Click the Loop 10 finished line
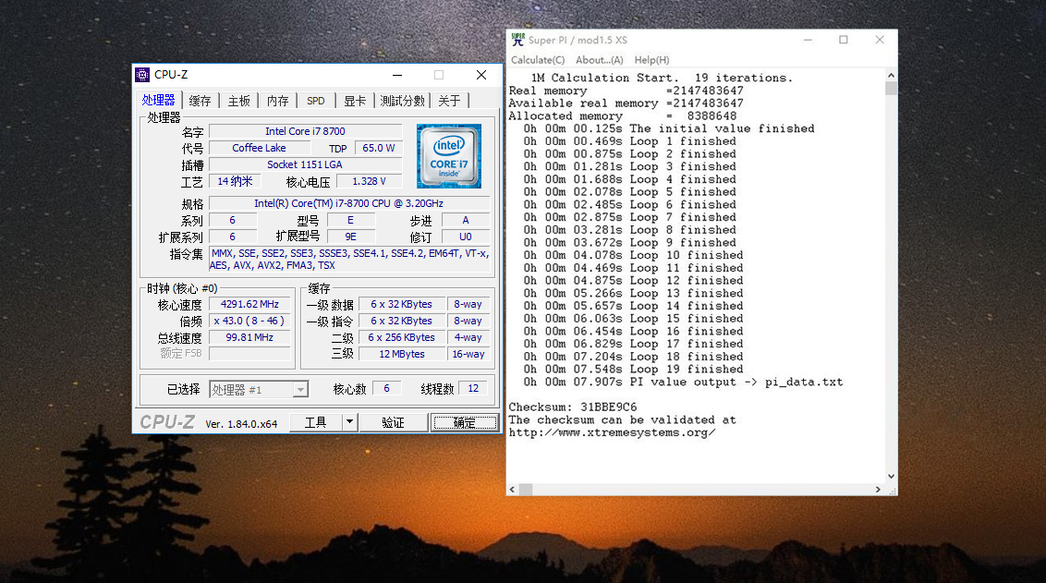The image size is (1046, 583). point(633,256)
